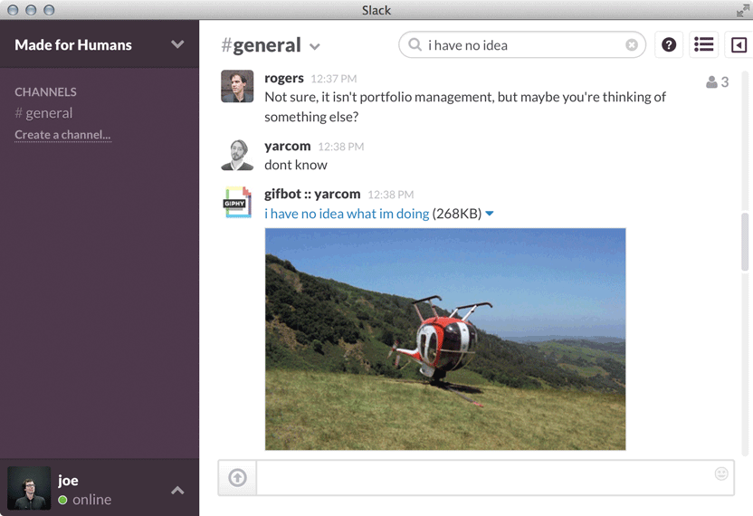Open the emoji smiley picker
Image resolution: width=753 pixels, height=516 pixels.
pos(721,473)
